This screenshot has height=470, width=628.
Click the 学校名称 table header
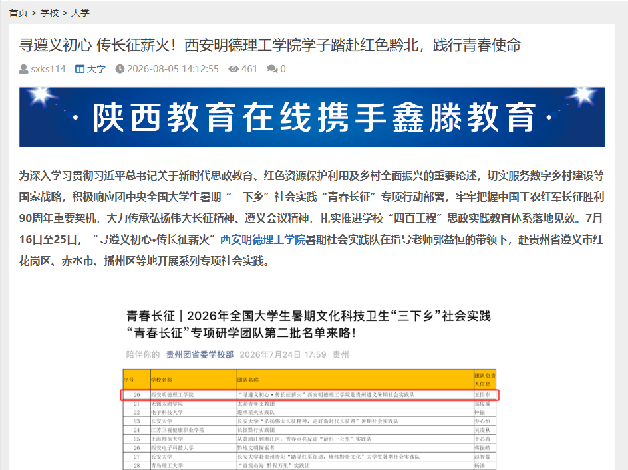click(x=162, y=380)
